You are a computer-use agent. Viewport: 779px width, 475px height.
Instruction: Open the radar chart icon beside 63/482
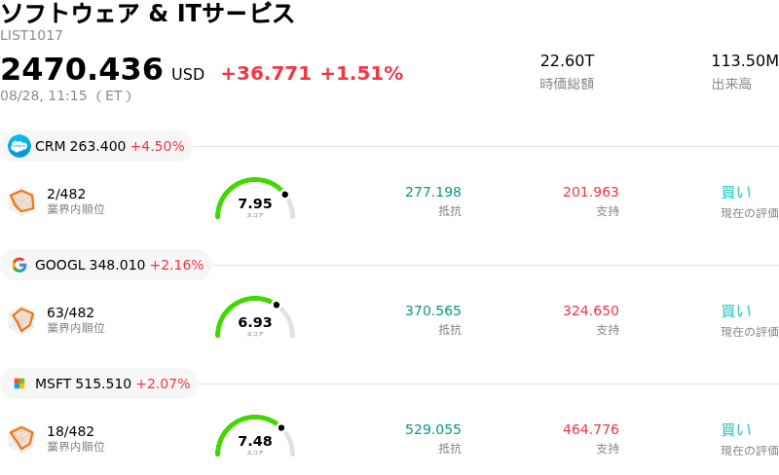[21, 320]
